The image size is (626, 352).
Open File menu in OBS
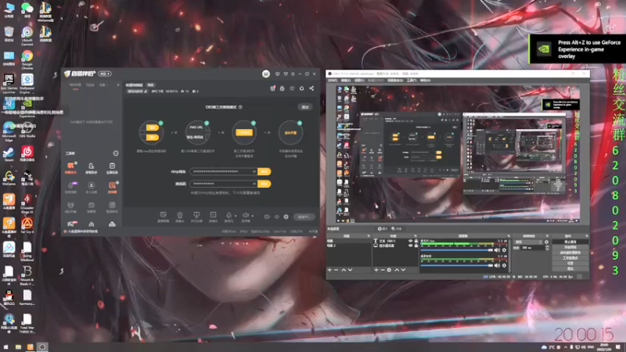pos(333,81)
